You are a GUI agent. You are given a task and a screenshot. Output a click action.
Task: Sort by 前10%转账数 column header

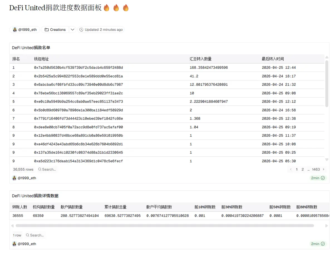click(x=205, y=207)
